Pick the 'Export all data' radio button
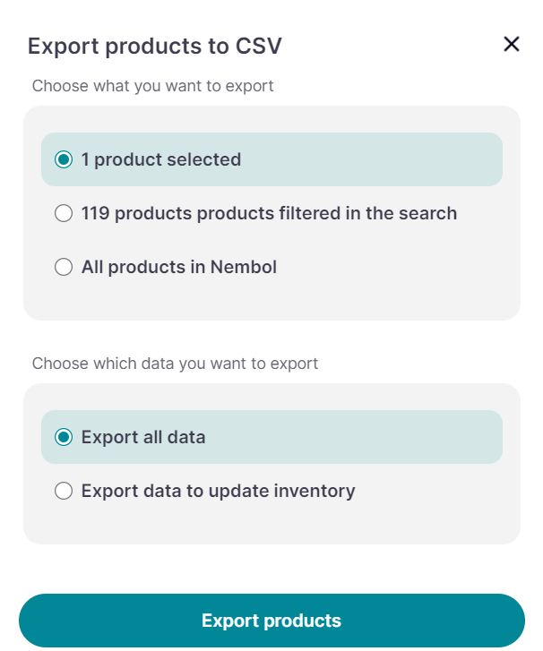This screenshot has width=543, height=651. (x=64, y=438)
